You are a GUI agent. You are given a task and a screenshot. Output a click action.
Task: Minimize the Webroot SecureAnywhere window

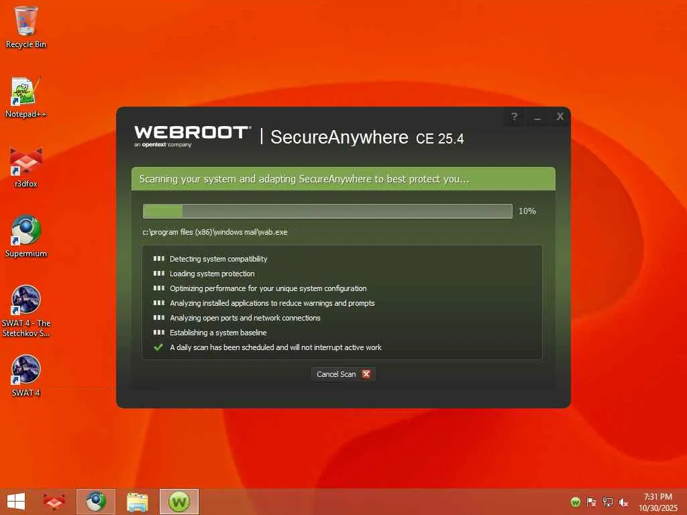point(537,117)
